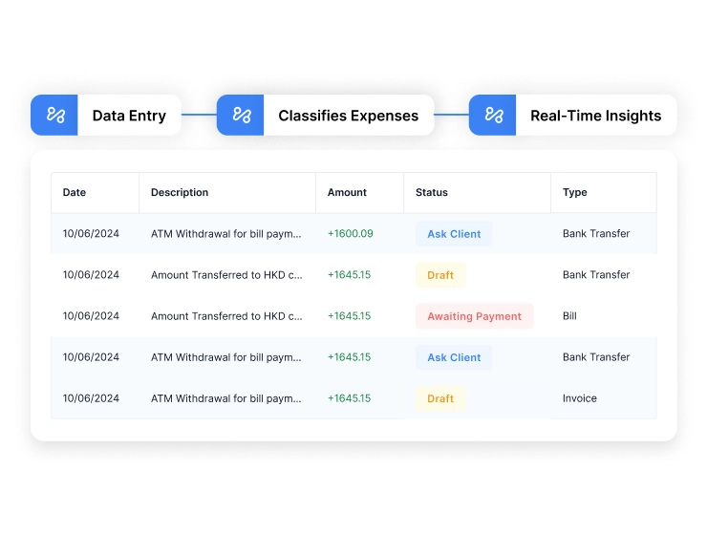Screen dimensions: 707x535
Task: Sort the table by Amount header
Action: tap(347, 192)
